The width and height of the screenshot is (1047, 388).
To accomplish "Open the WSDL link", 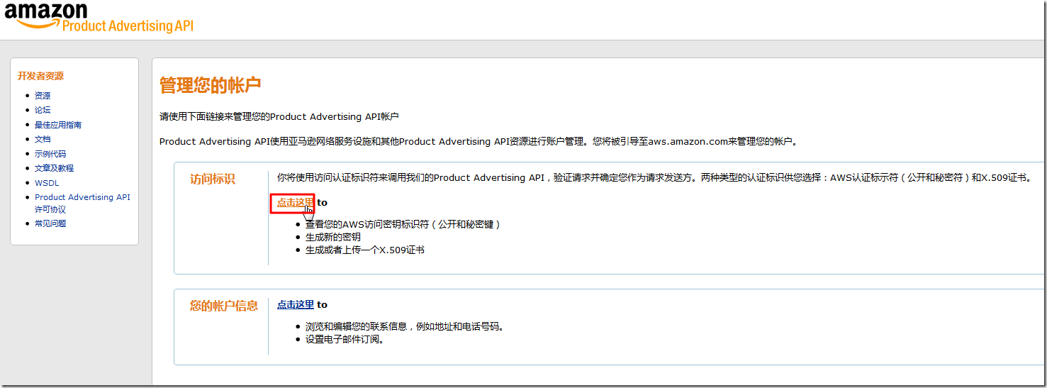I will 47,183.
